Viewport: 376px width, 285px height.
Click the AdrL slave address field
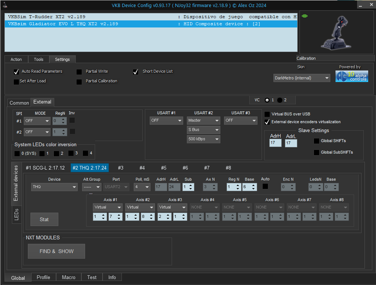click(x=291, y=143)
